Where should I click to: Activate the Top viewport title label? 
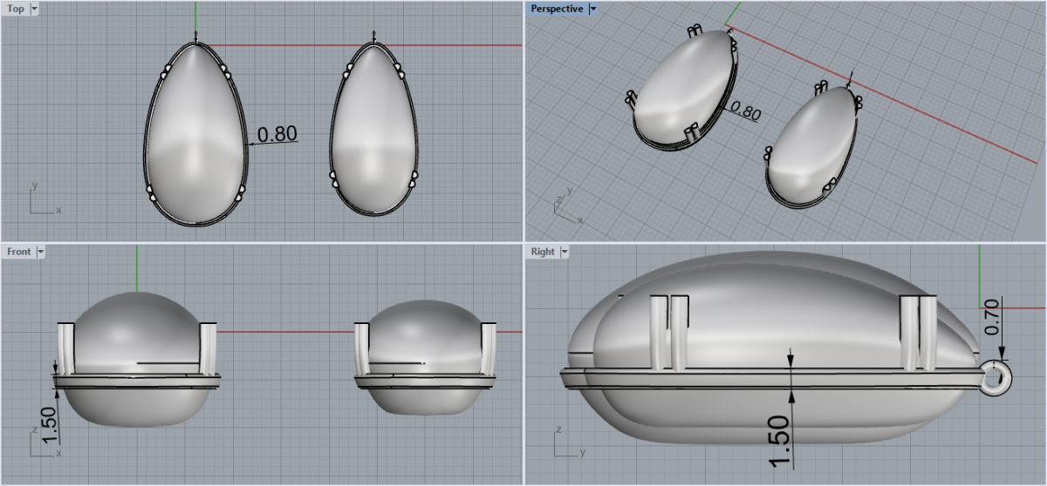pyautogui.click(x=16, y=9)
